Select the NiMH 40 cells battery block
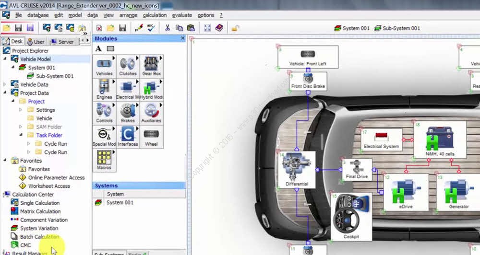Viewport: 480px width, 255px height. 440,140
